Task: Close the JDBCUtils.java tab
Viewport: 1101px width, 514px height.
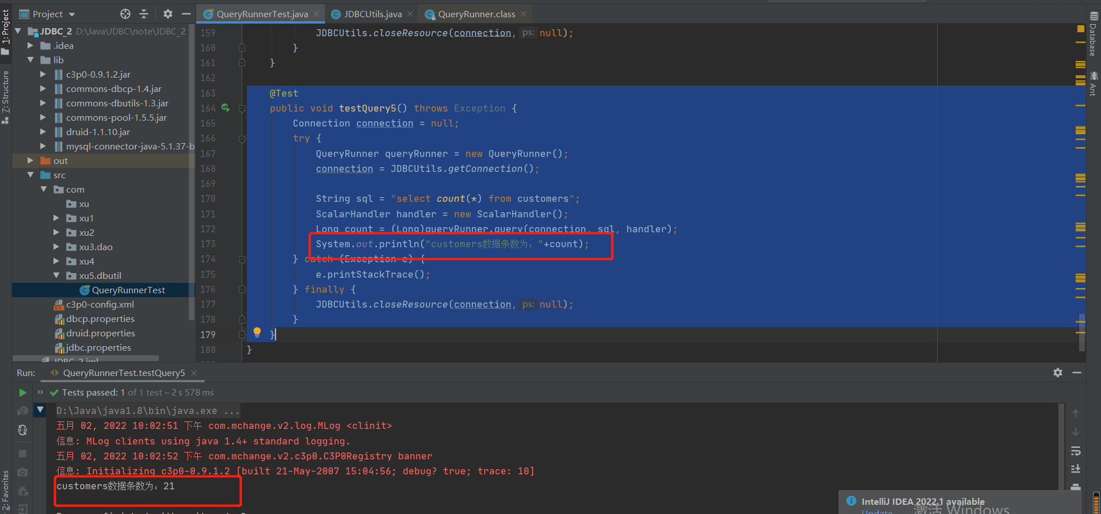Action: 410,14
